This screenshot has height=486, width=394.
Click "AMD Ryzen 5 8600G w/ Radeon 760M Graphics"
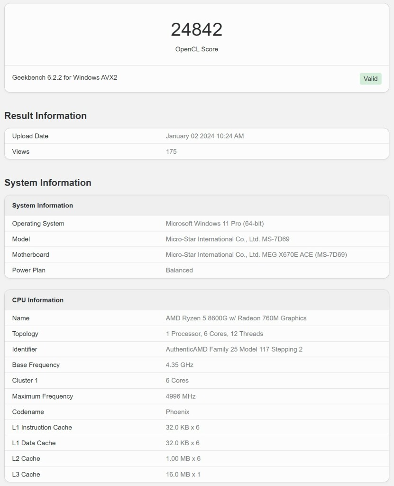point(236,318)
